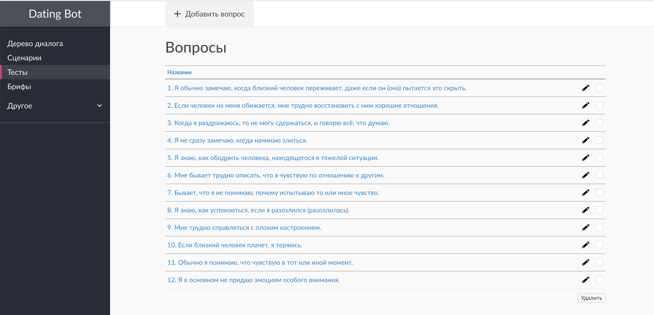Open question 12 about not attending to emotions
Screen dimensions: 654x315
[x=253, y=280]
